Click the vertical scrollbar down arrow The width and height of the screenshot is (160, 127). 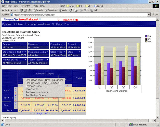click(x=157, y=117)
